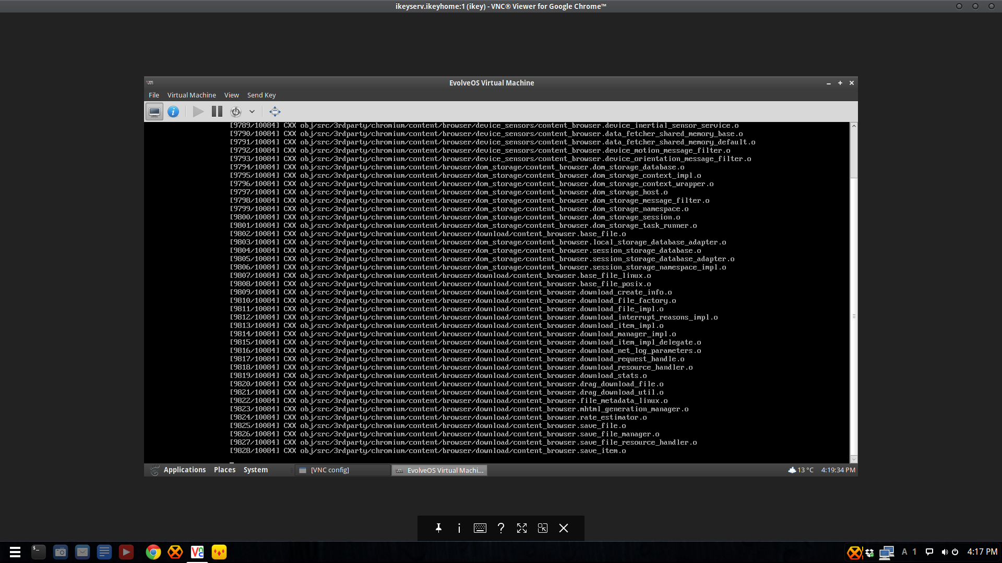The image size is (1002, 563).
Task: Click the power tray icon
Action: click(955, 552)
